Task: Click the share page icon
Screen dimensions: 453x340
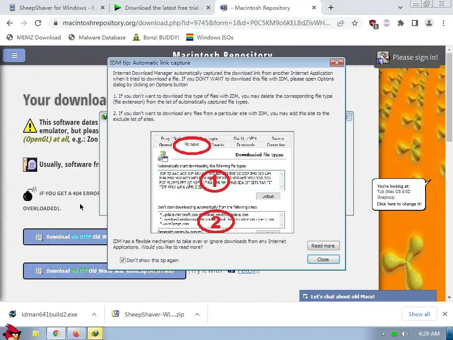Action: tap(341, 23)
